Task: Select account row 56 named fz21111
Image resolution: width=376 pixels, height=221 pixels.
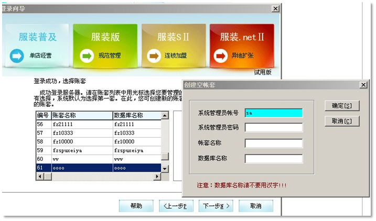Action: coord(99,124)
